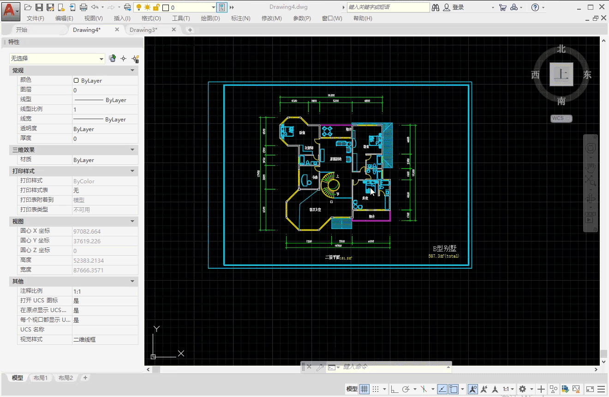Toggle polar tracking in status bar
This screenshot has width=609, height=397.
(406, 389)
